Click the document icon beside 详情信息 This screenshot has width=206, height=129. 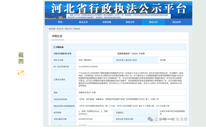click(54, 47)
